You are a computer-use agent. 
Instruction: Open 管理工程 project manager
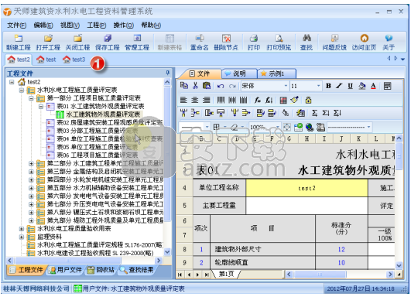137,43
